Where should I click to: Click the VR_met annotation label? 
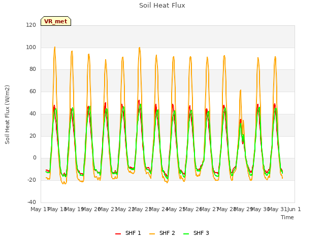pos(56,21)
